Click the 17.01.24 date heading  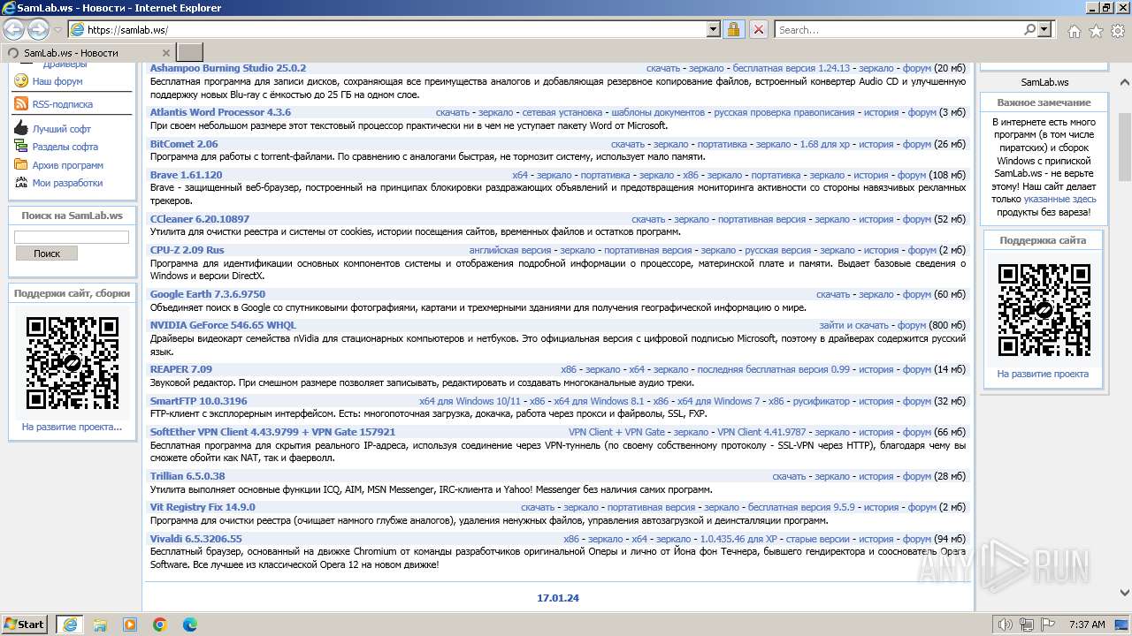558,598
